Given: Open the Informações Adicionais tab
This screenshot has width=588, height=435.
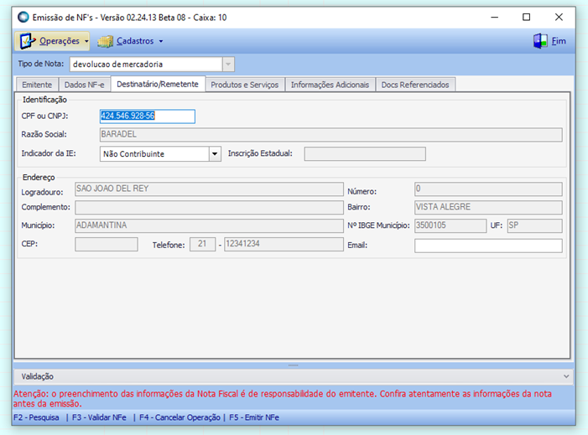Looking at the screenshot, I should pos(330,85).
